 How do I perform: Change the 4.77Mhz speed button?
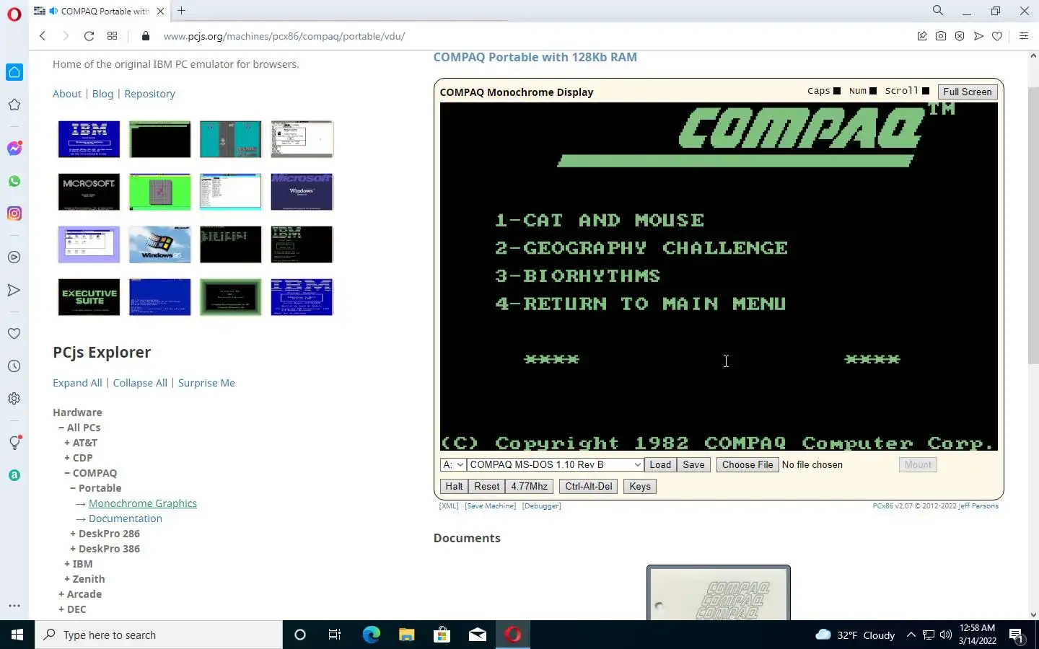(529, 487)
